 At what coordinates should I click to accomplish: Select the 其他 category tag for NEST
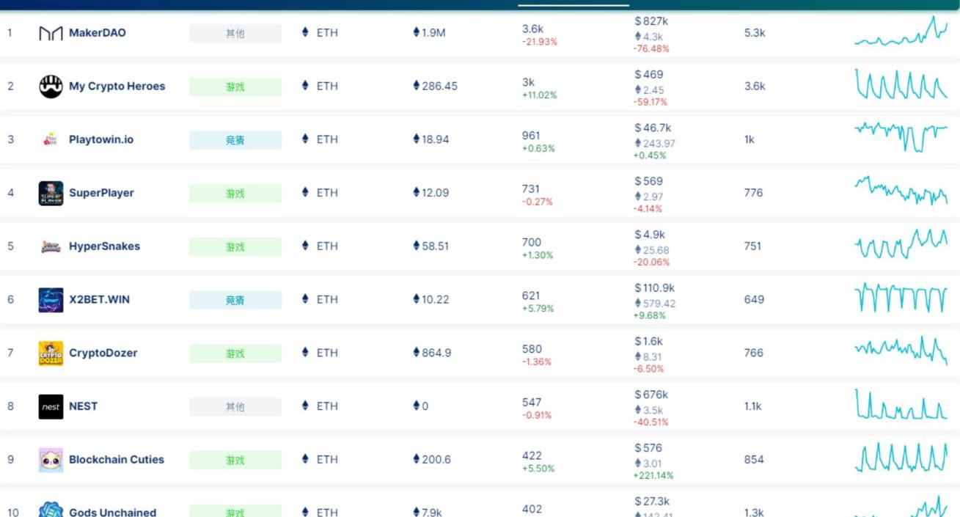pos(235,407)
